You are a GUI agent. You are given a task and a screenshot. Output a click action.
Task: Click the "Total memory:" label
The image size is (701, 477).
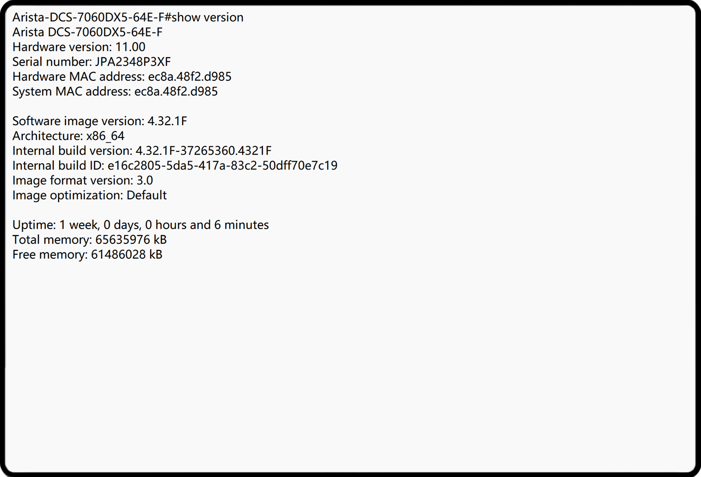click(52, 239)
